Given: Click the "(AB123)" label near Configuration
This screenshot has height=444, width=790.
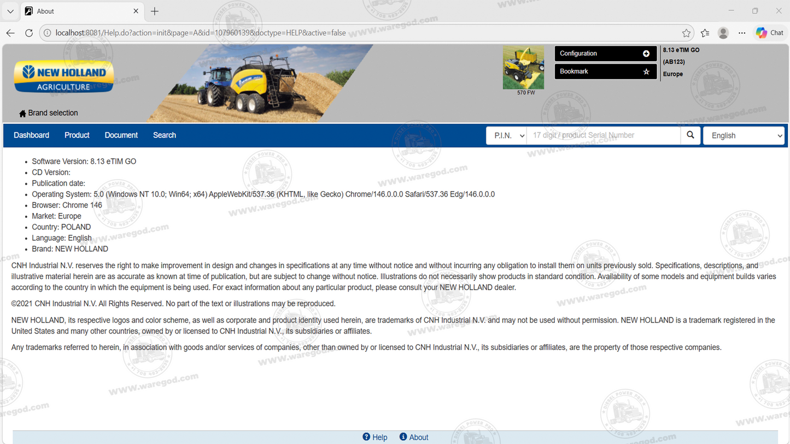Looking at the screenshot, I should point(674,62).
